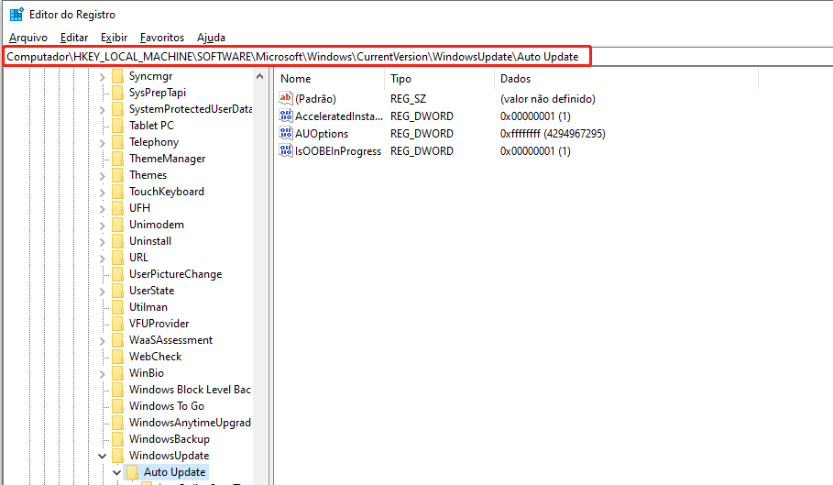
Task: Select the Unimodem key label
Action: [156, 225]
